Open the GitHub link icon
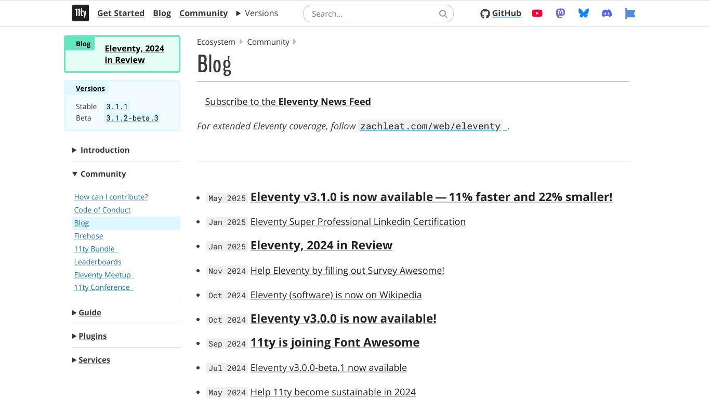Image resolution: width=710 pixels, height=399 pixels. click(501, 14)
